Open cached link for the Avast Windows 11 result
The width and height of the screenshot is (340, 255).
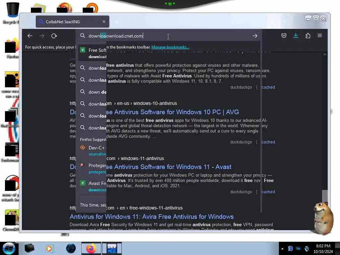click(268, 192)
